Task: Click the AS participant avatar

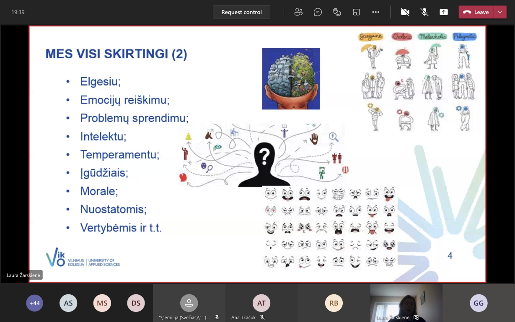Action: pyautogui.click(x=68, y=303)
